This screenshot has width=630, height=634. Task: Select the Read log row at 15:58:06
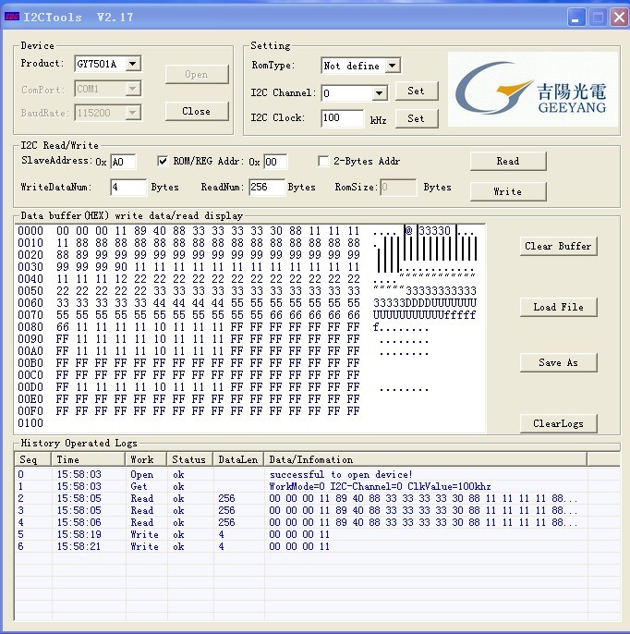[x=317, y=522]
